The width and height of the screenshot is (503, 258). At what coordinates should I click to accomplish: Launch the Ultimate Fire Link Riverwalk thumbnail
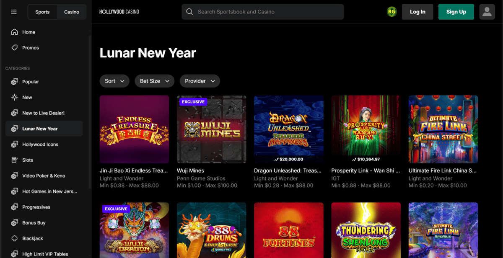[x=443, y=230]
